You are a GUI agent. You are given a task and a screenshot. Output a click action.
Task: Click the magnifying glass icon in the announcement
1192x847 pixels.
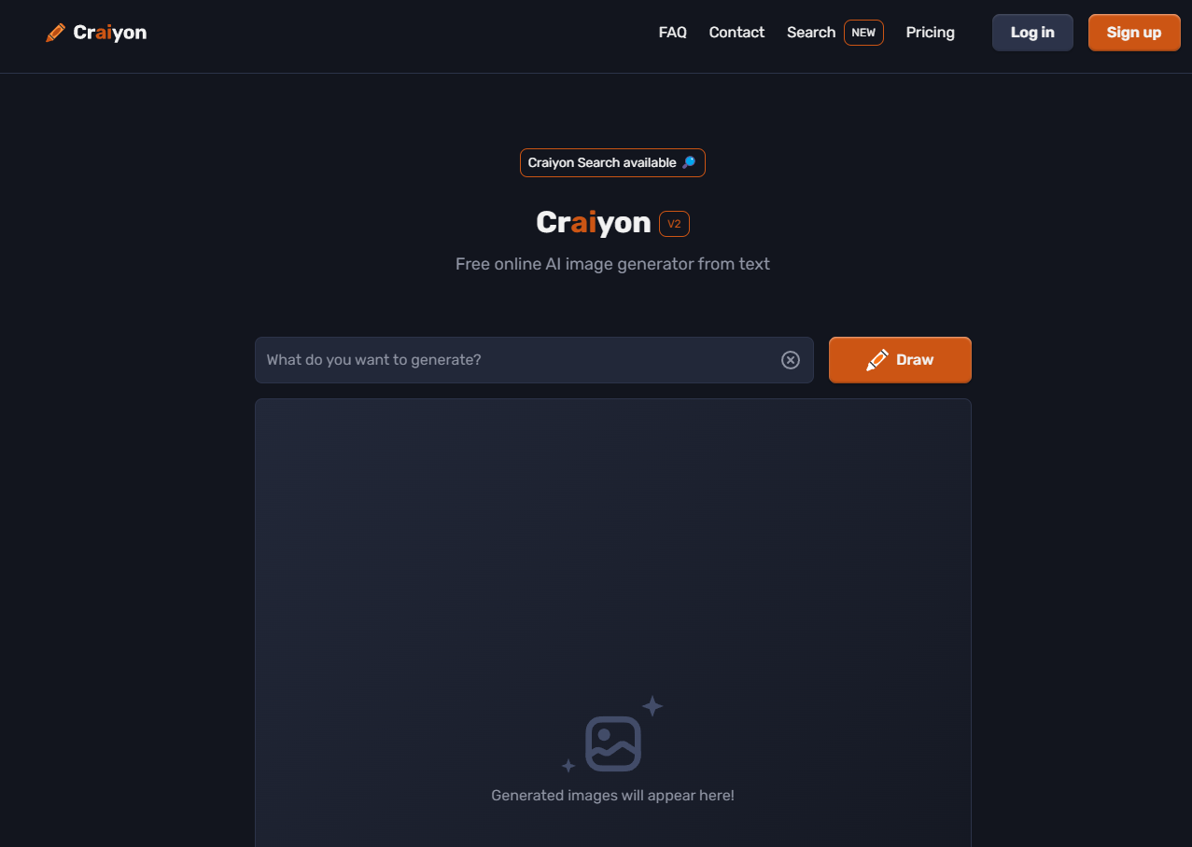689,163
